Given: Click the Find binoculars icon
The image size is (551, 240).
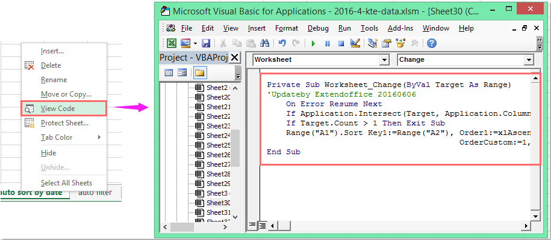Looking at the screenshot, I should click(x=264, y=43).
